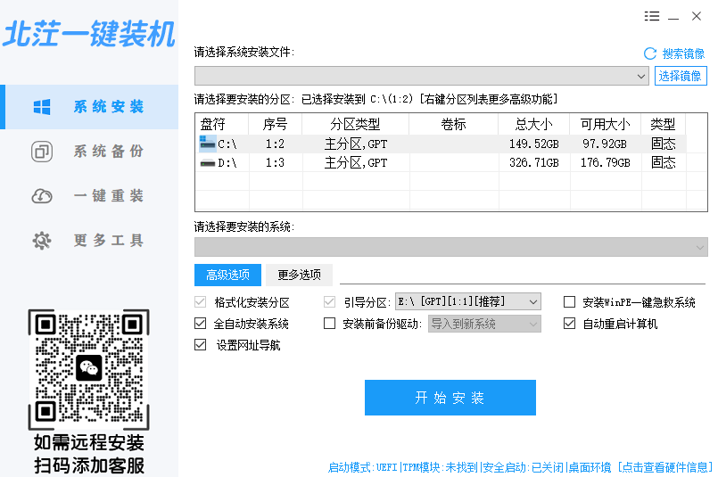Click the cloud icon beside 一键重装
This screenshot has width=718, height=477.
42,196
